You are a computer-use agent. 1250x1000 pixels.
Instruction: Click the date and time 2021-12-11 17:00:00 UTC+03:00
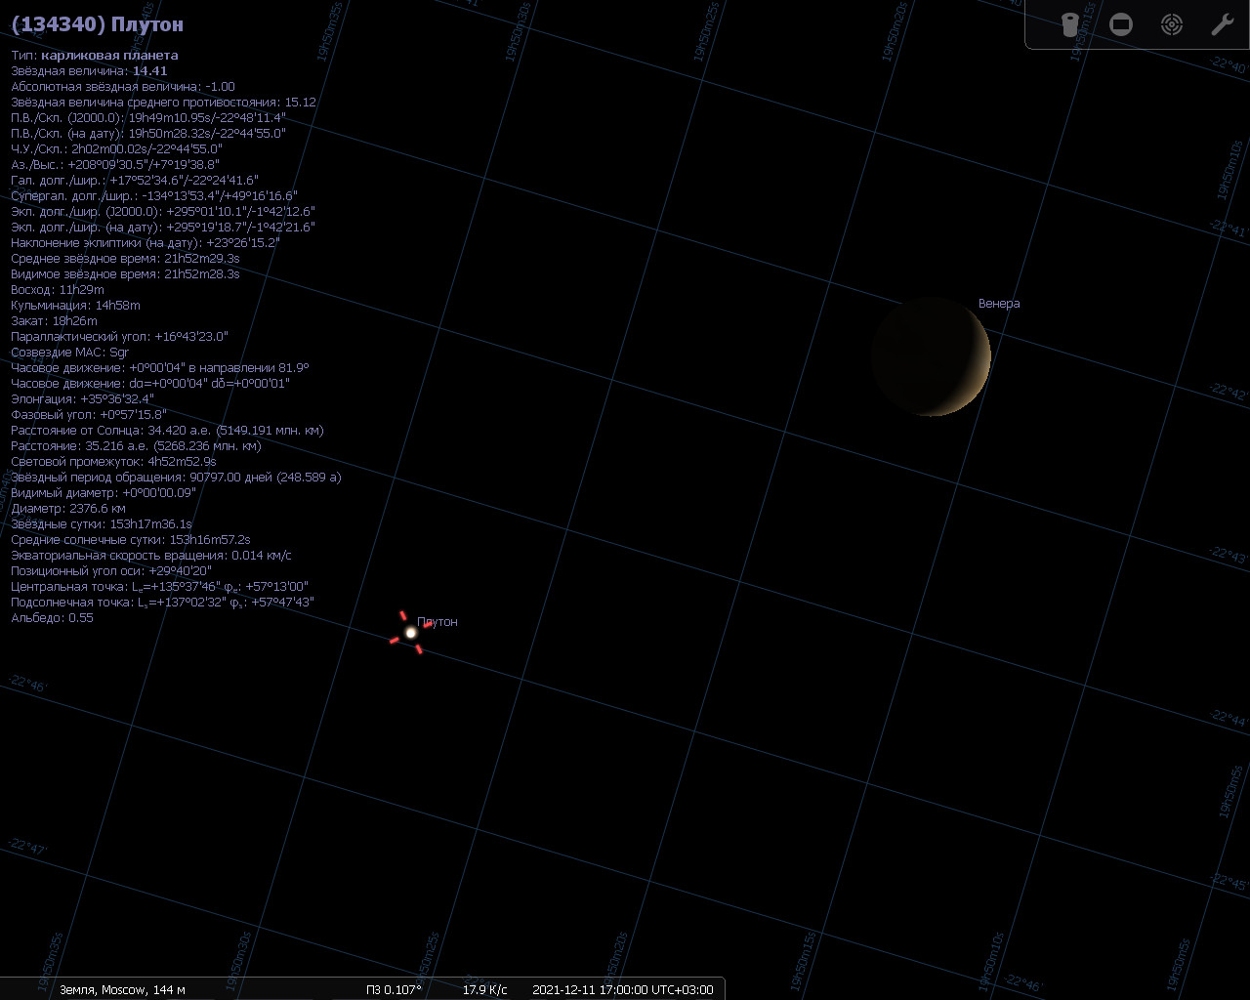click(x=623, y=989)
